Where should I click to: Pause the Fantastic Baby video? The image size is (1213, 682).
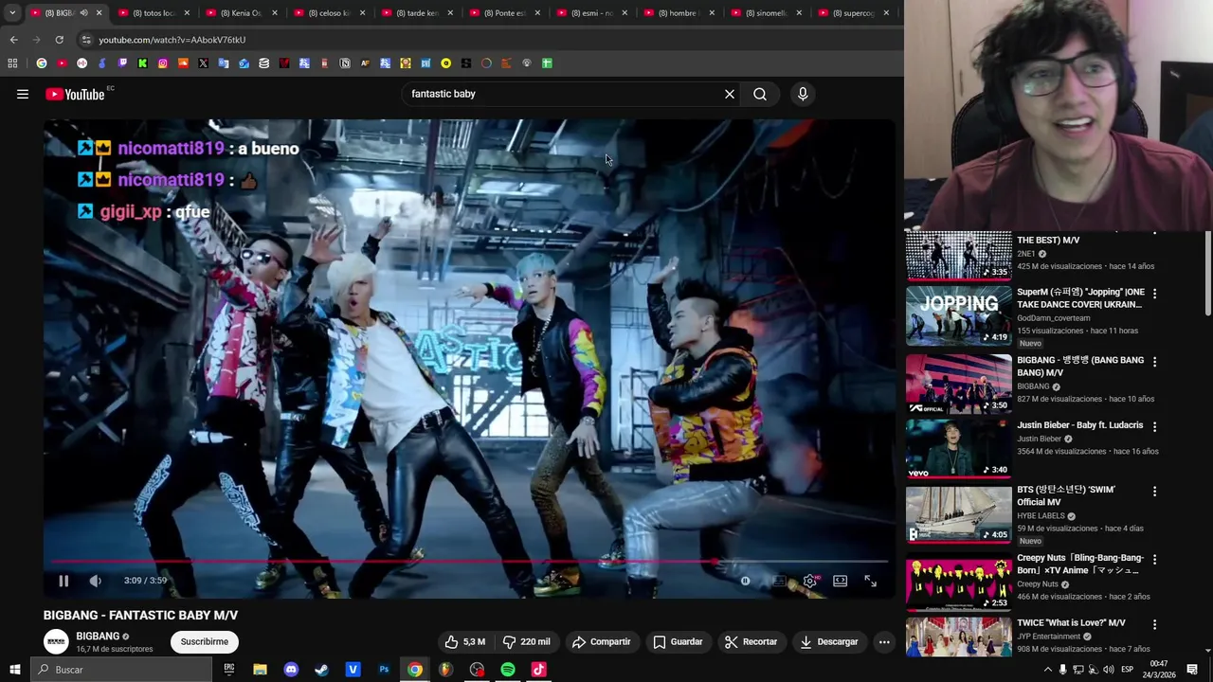tap(63, 581)
